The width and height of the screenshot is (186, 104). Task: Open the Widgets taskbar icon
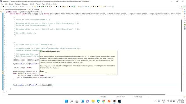click(x=82, y=101)
